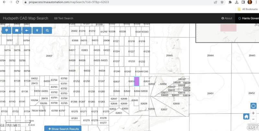Screen dimensions: 259x131
Task: Zoom out with the minus button
Action: (253, 120)
